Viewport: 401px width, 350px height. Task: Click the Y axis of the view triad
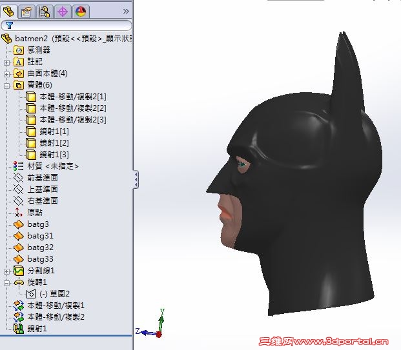click(161, 322)
